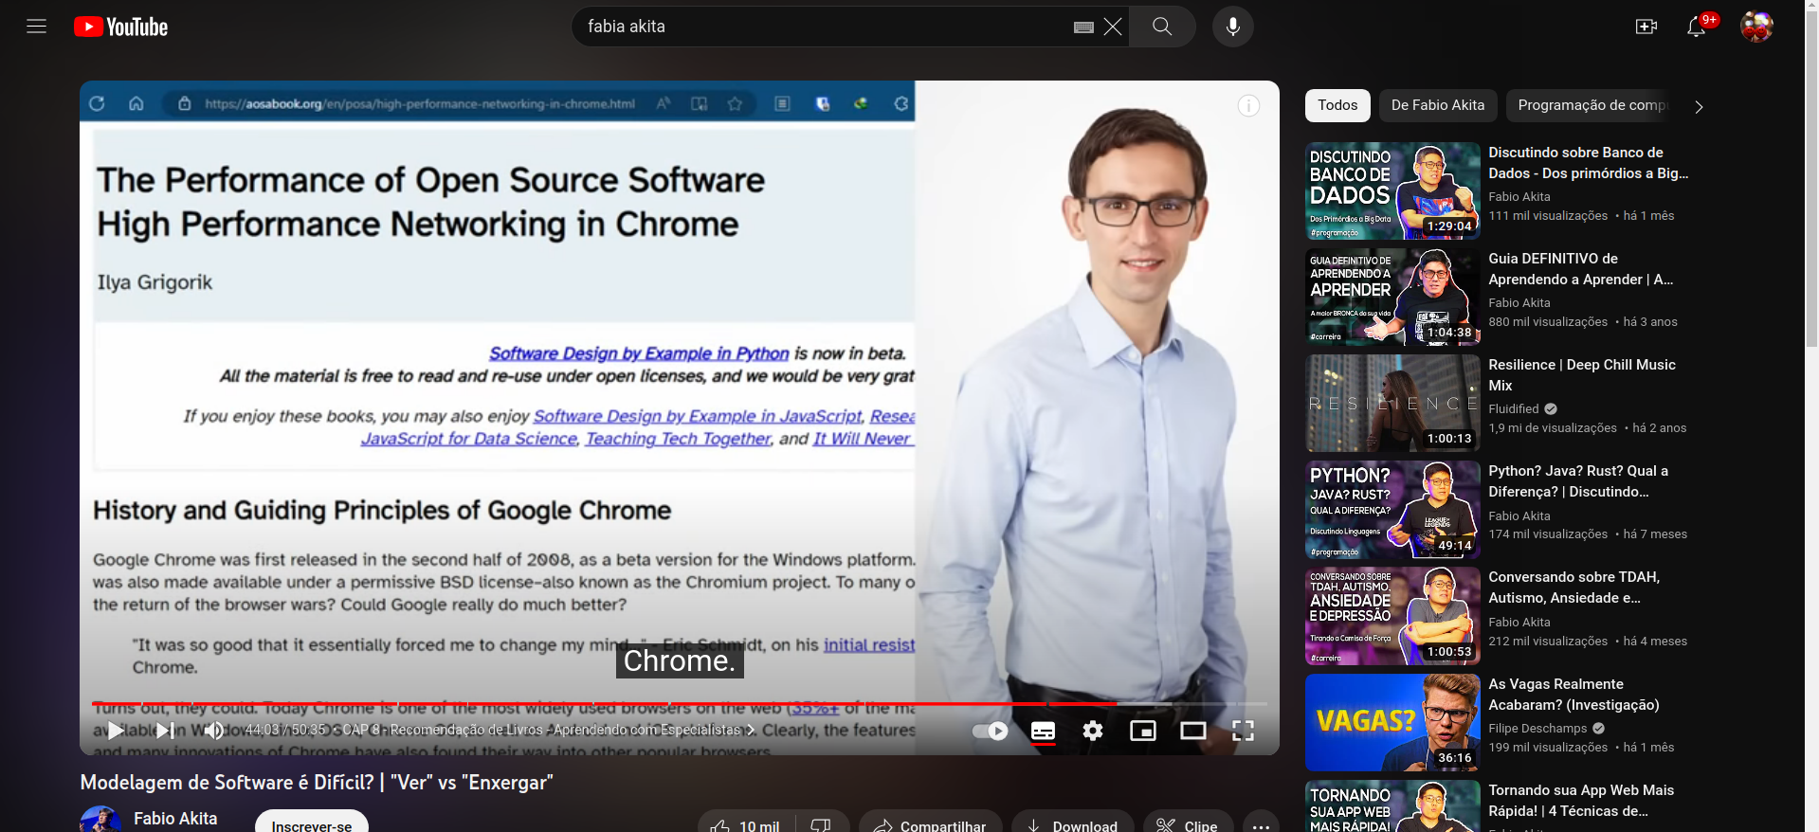This screenshot has width=1819, height=832.
Task: Enable theater mode in the player
Action: tap(1192, 731)
